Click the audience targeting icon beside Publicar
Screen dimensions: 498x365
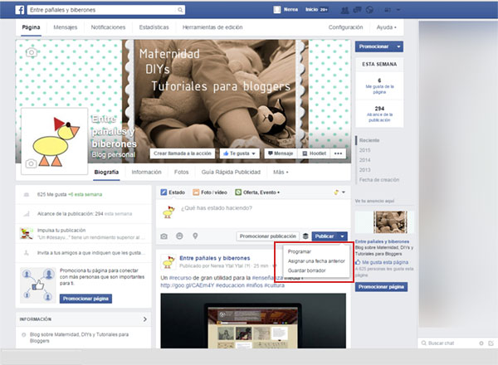(305, 236)
